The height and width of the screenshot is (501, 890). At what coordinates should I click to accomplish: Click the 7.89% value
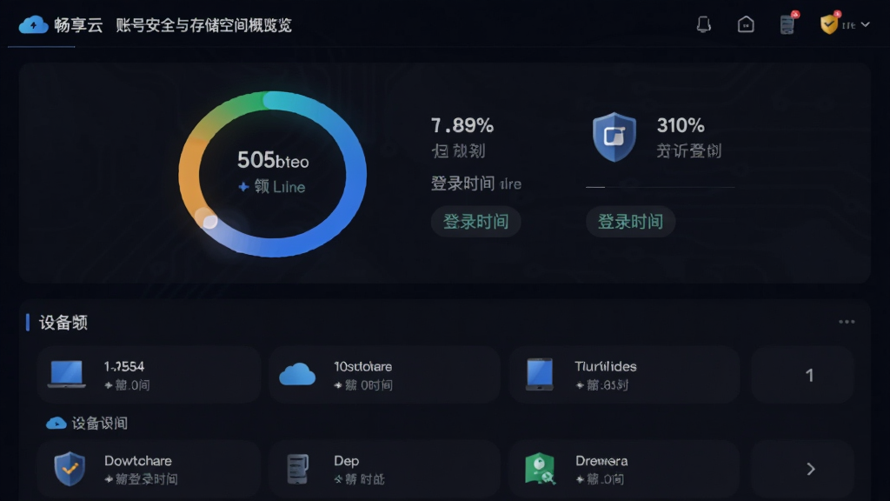point(462,125)
